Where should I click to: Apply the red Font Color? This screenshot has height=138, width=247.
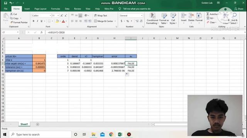63,21
